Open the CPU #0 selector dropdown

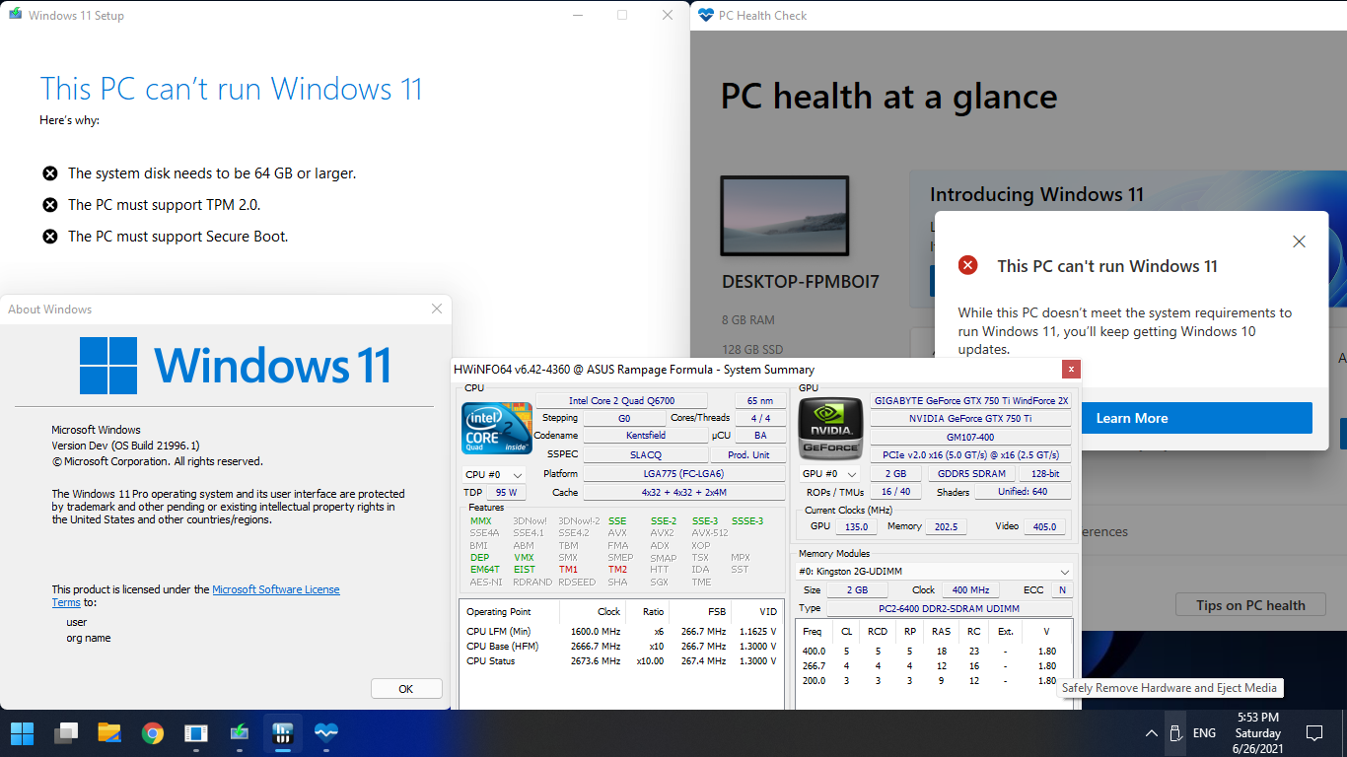point(494,475)
